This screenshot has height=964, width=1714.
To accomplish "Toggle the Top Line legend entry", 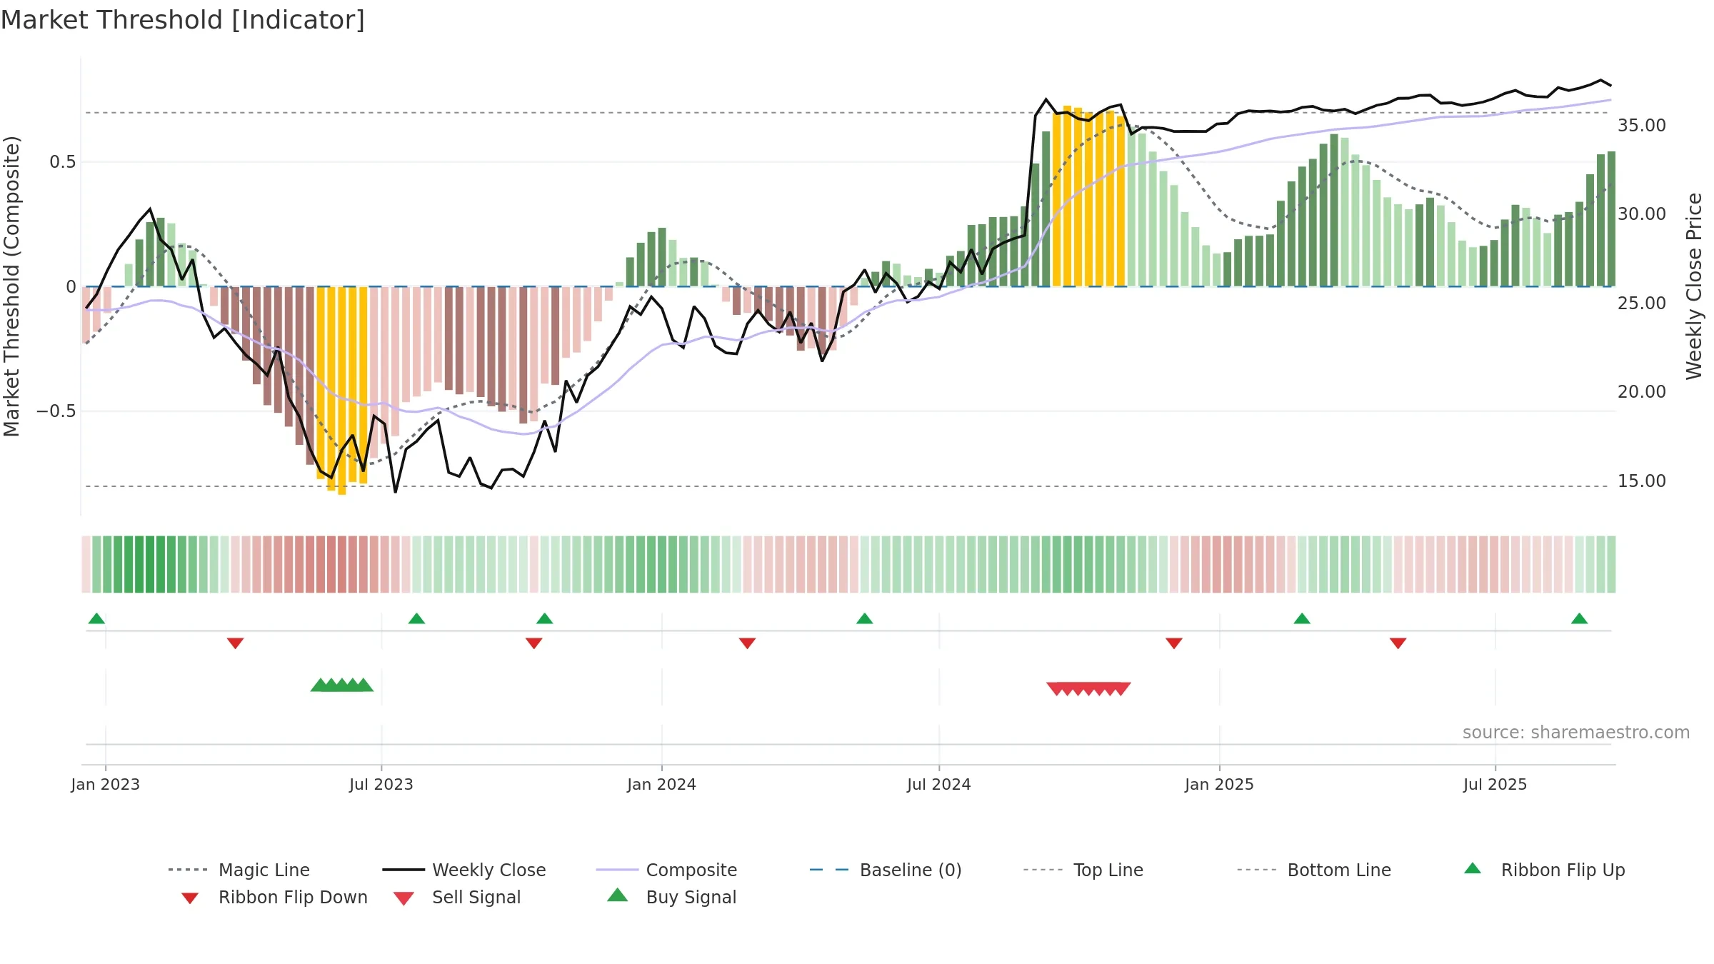I will (x=1083, y=870).
